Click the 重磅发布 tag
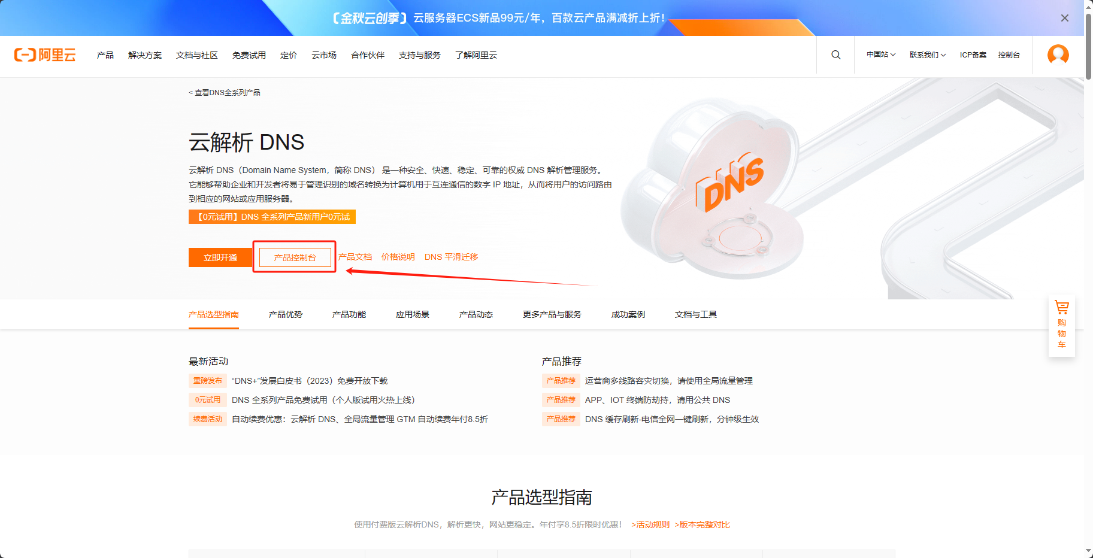The image size is (1093, 558). click(x=208, y=381)
